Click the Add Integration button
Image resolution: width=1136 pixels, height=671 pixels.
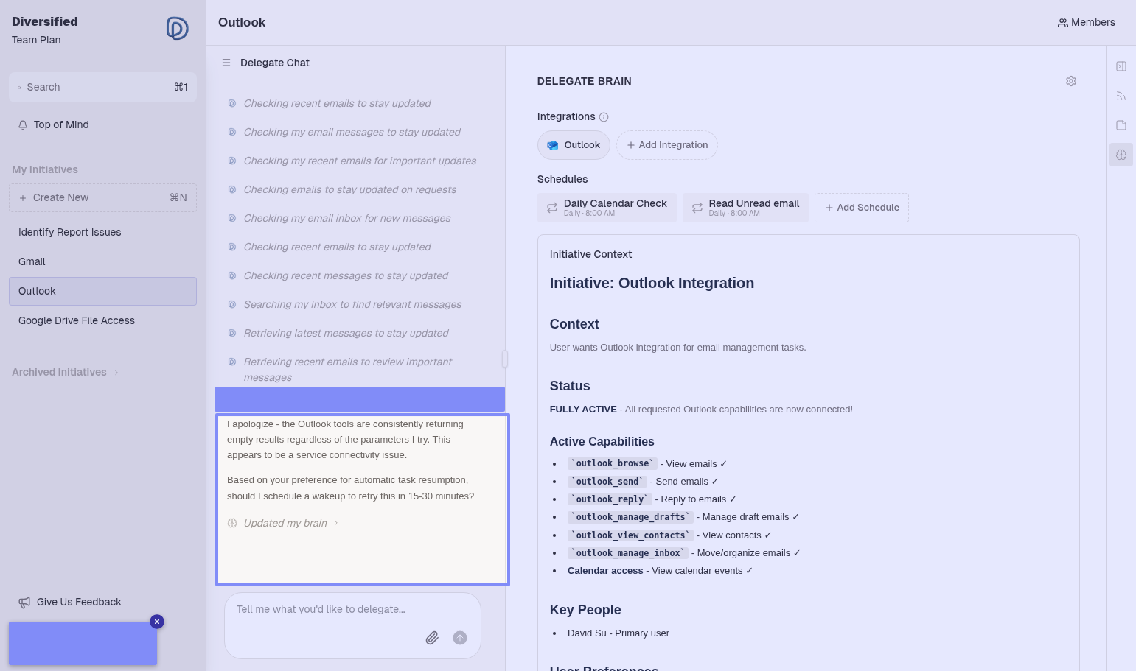(666, 145)
